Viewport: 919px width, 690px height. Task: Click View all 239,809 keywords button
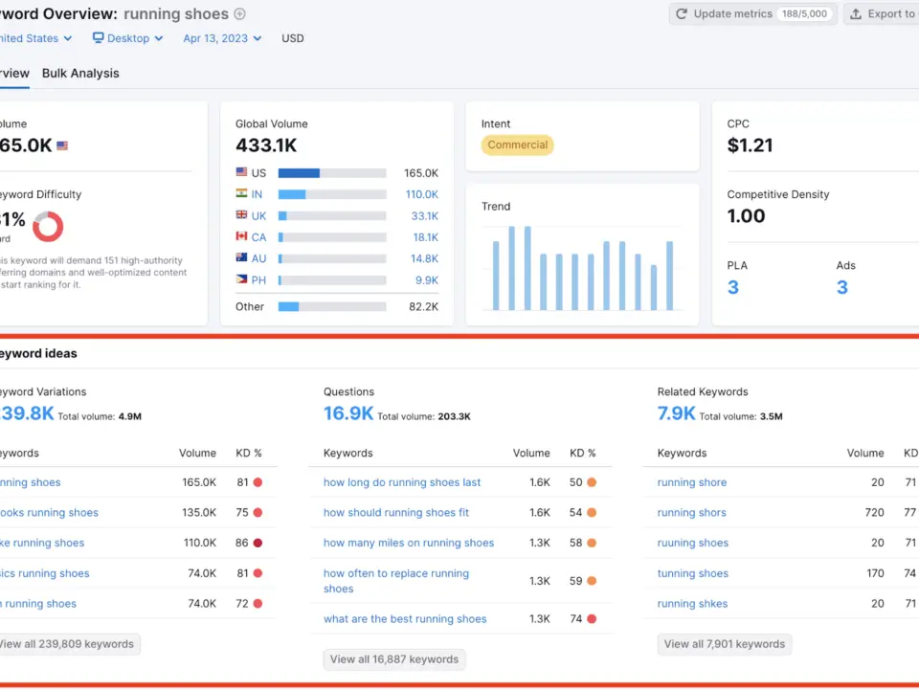pos(69,644)
